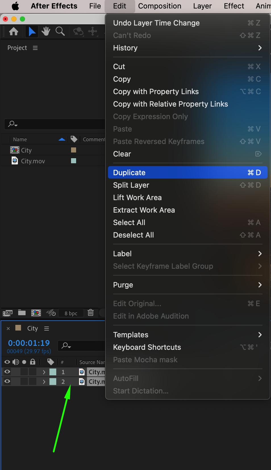Viewport: 271px width, 470px height.
Task: Click the Home icon
Action: [x=14, y=31]
